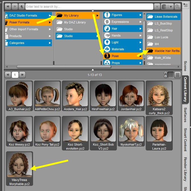The width and height of the screenshot is (191, 191).
Task: Increase thumbnail size with the plus icon
Action: [x=166, y=73]
